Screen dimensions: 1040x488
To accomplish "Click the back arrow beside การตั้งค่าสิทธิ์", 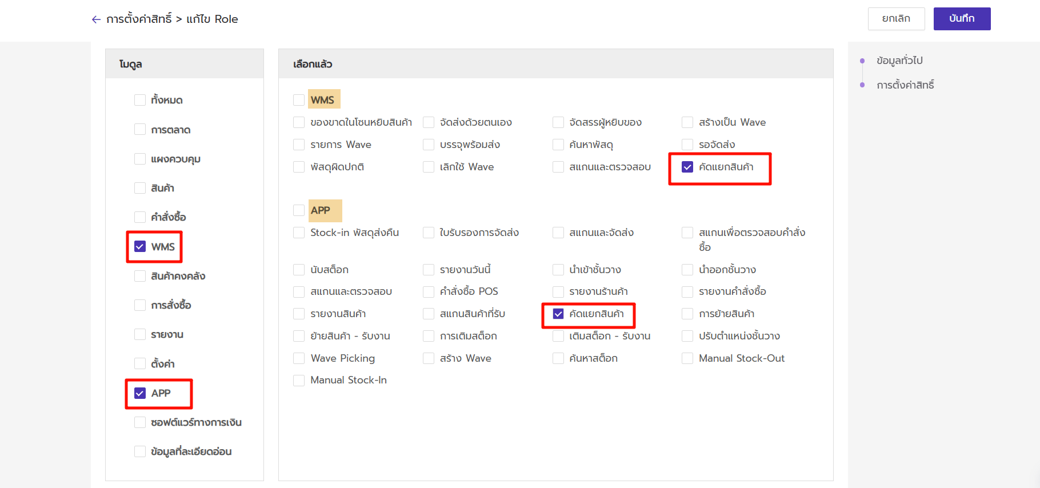I will pos(96,19).
